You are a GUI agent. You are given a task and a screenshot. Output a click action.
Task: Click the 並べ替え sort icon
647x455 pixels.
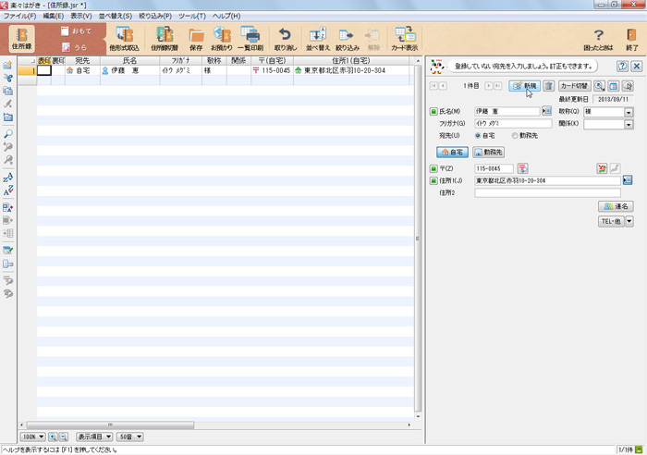317,38
